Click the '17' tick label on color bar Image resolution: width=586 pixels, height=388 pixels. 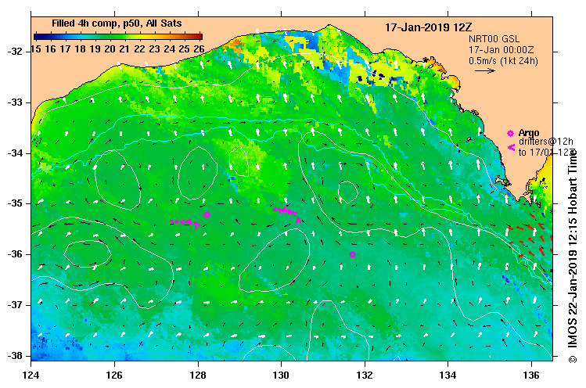click(66, 49)
